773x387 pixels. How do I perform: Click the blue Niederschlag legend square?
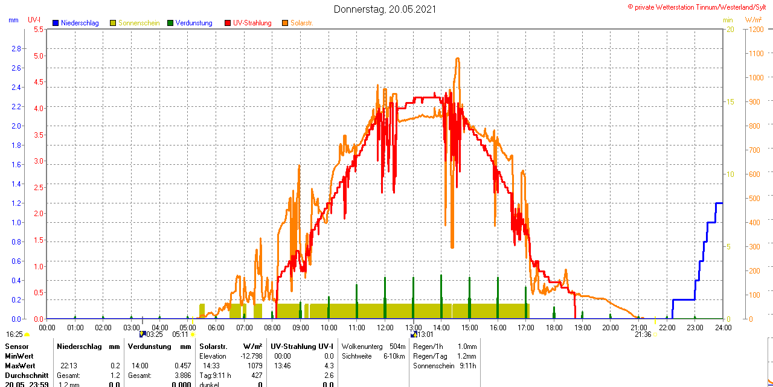(56, 23)
